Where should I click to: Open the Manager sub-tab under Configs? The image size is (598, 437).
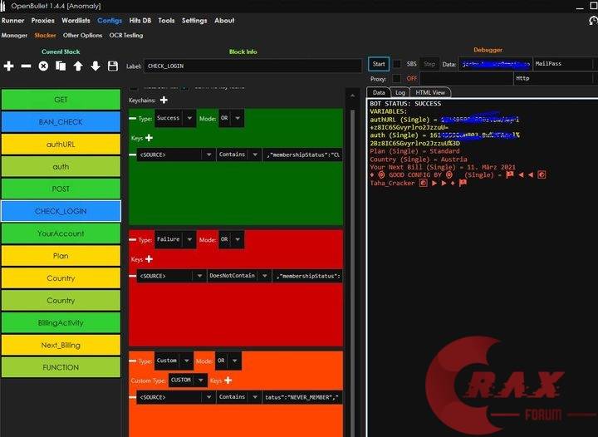[14, 35]
